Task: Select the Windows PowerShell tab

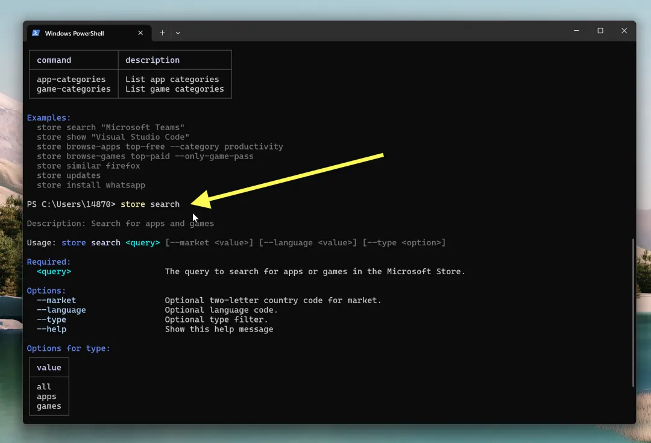Action: point(89,33)
